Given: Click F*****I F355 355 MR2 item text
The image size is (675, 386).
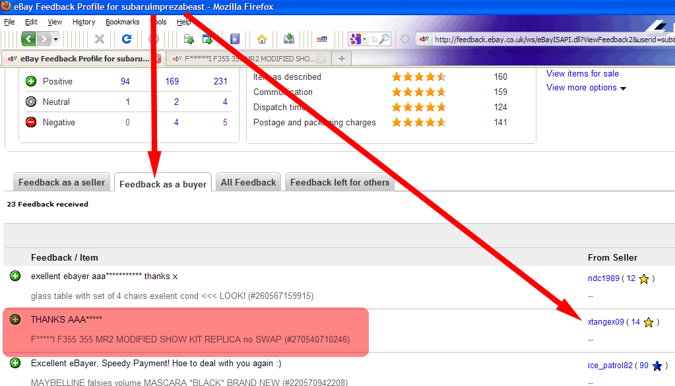Looking at the screenshot, I should click(x=190, y=340).
